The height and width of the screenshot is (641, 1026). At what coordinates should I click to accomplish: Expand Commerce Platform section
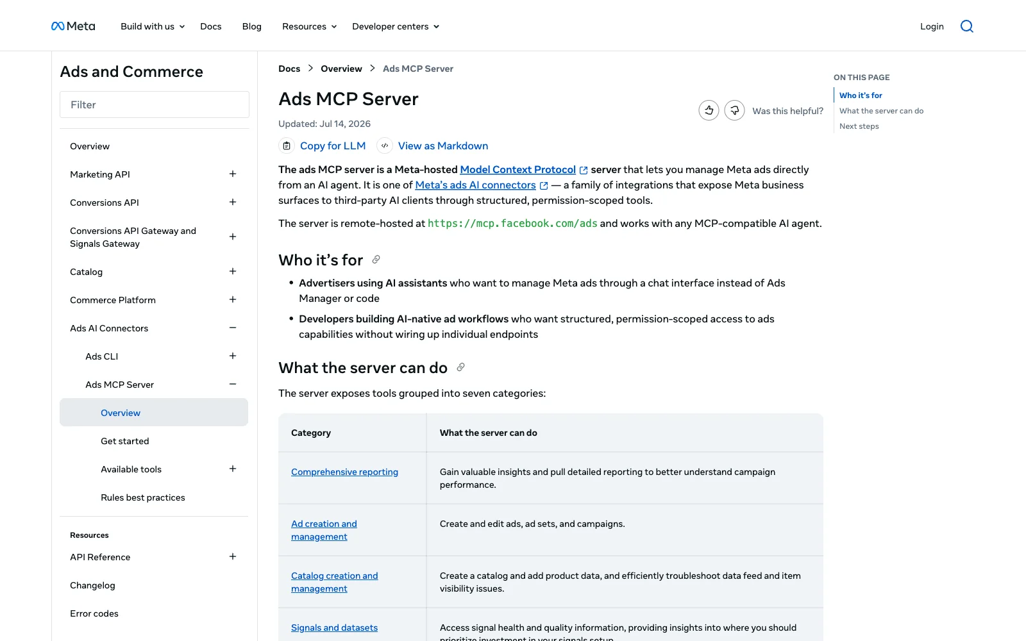point(233,299)
